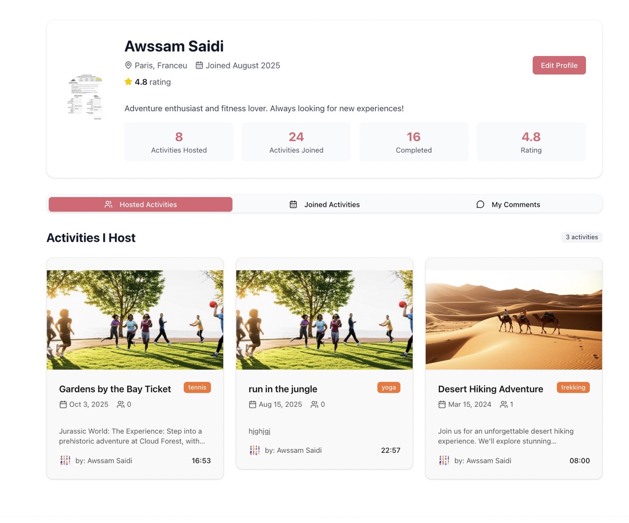629x523 pixels.
Task: Click the tennis category tag
Action: click(x=197, y=387)
